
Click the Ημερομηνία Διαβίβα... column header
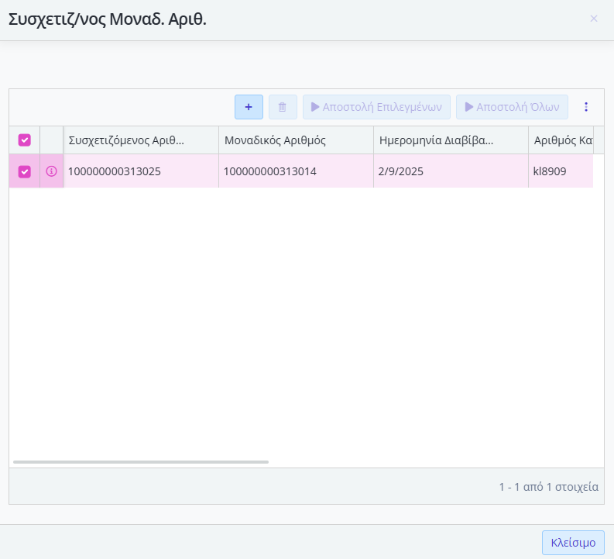[437, 140]
